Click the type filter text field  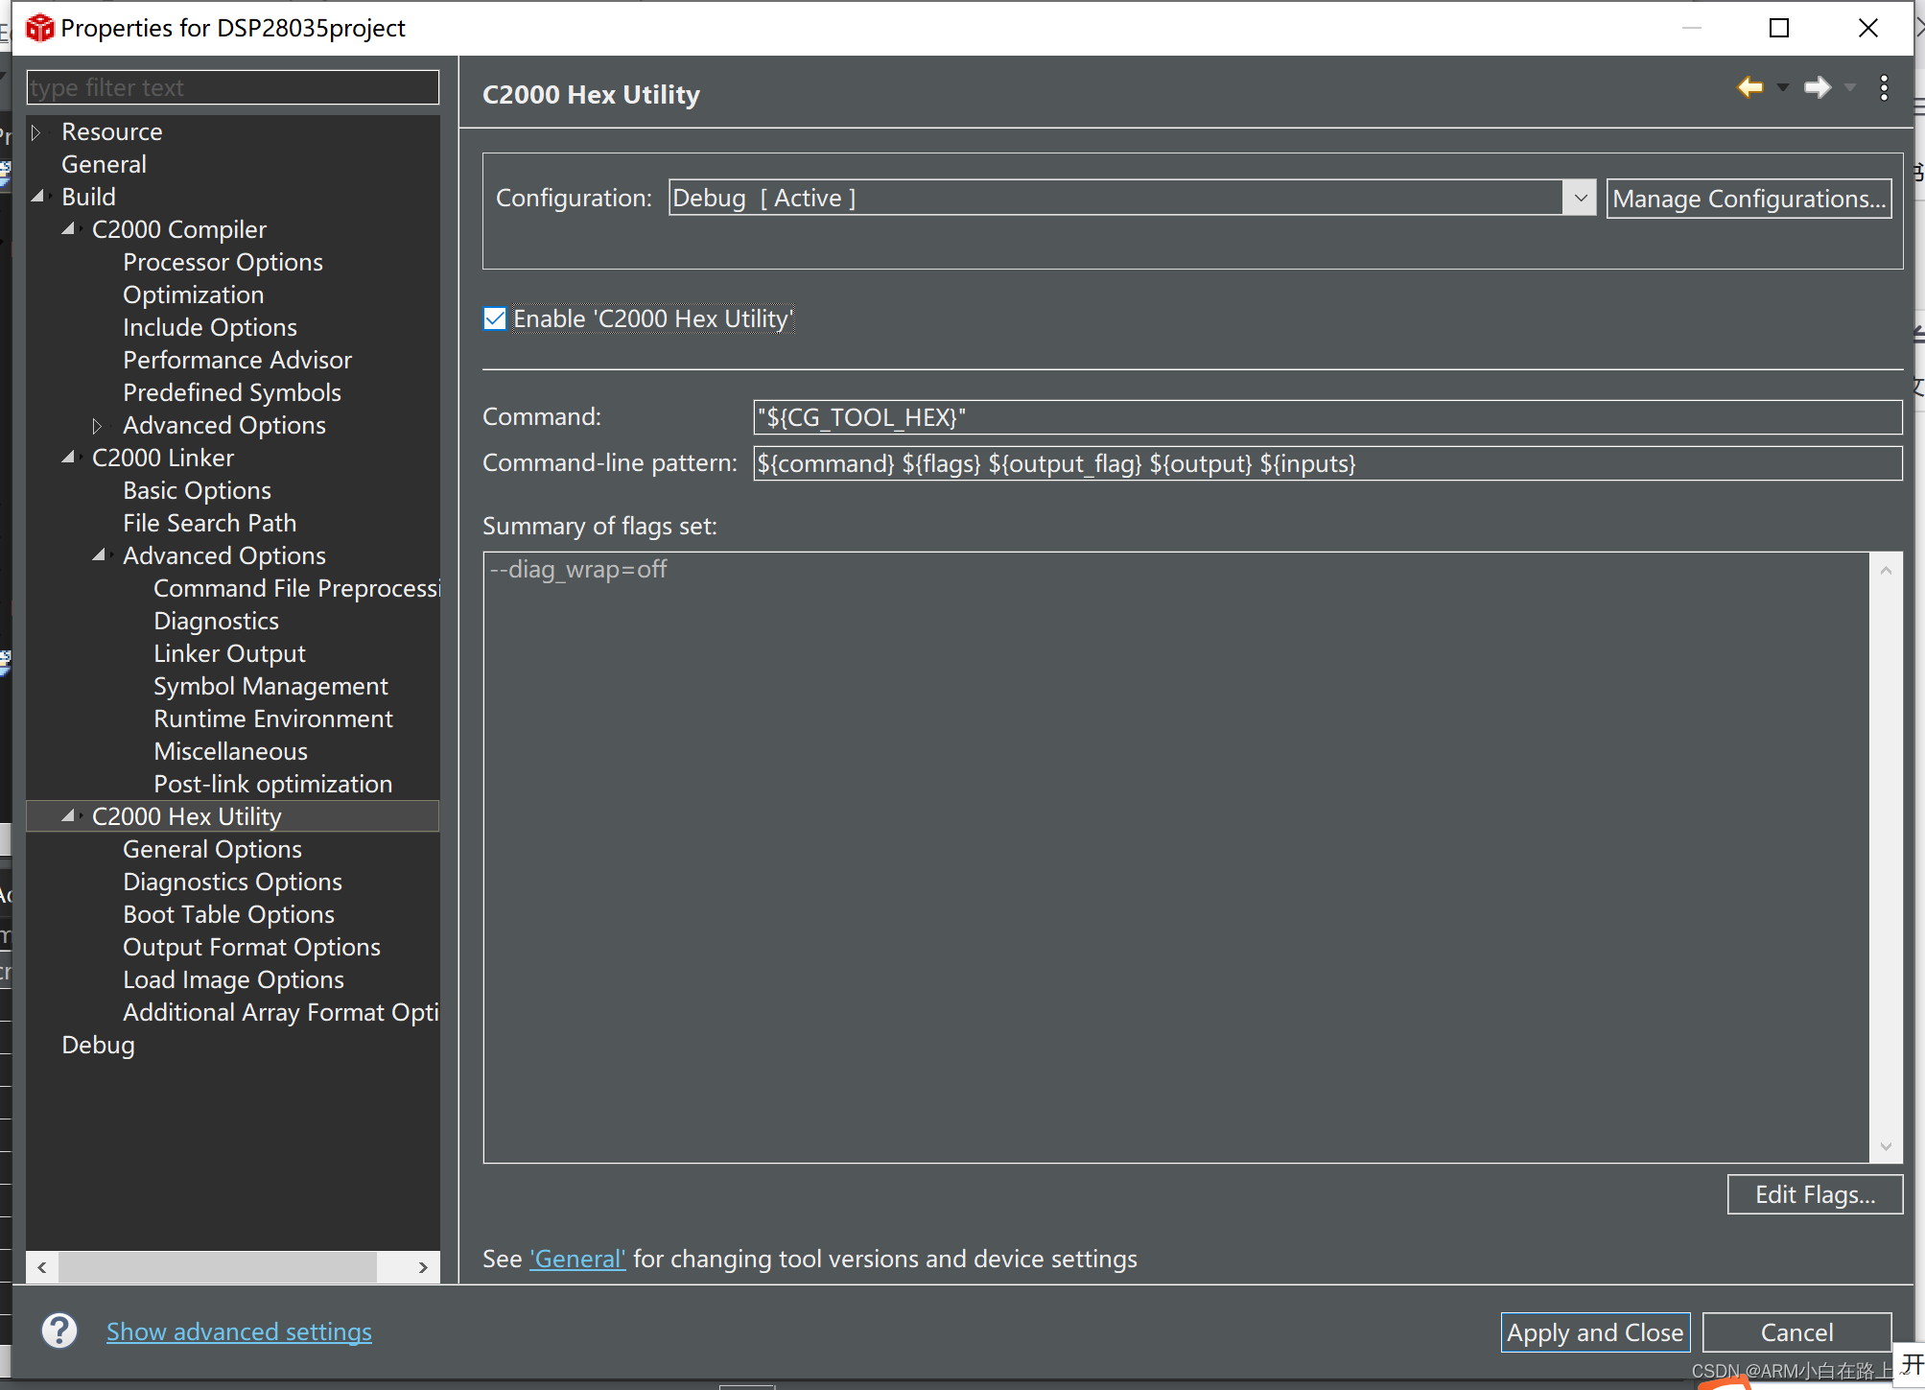pyautogui.click(x=232, y=87)
